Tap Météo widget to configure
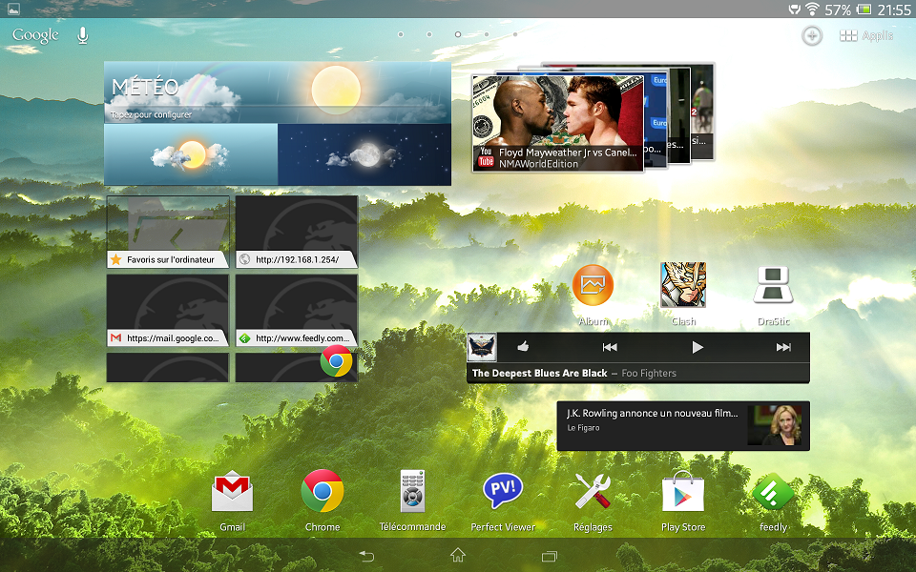Screen dimensions: 916x572 click(278, 92)
